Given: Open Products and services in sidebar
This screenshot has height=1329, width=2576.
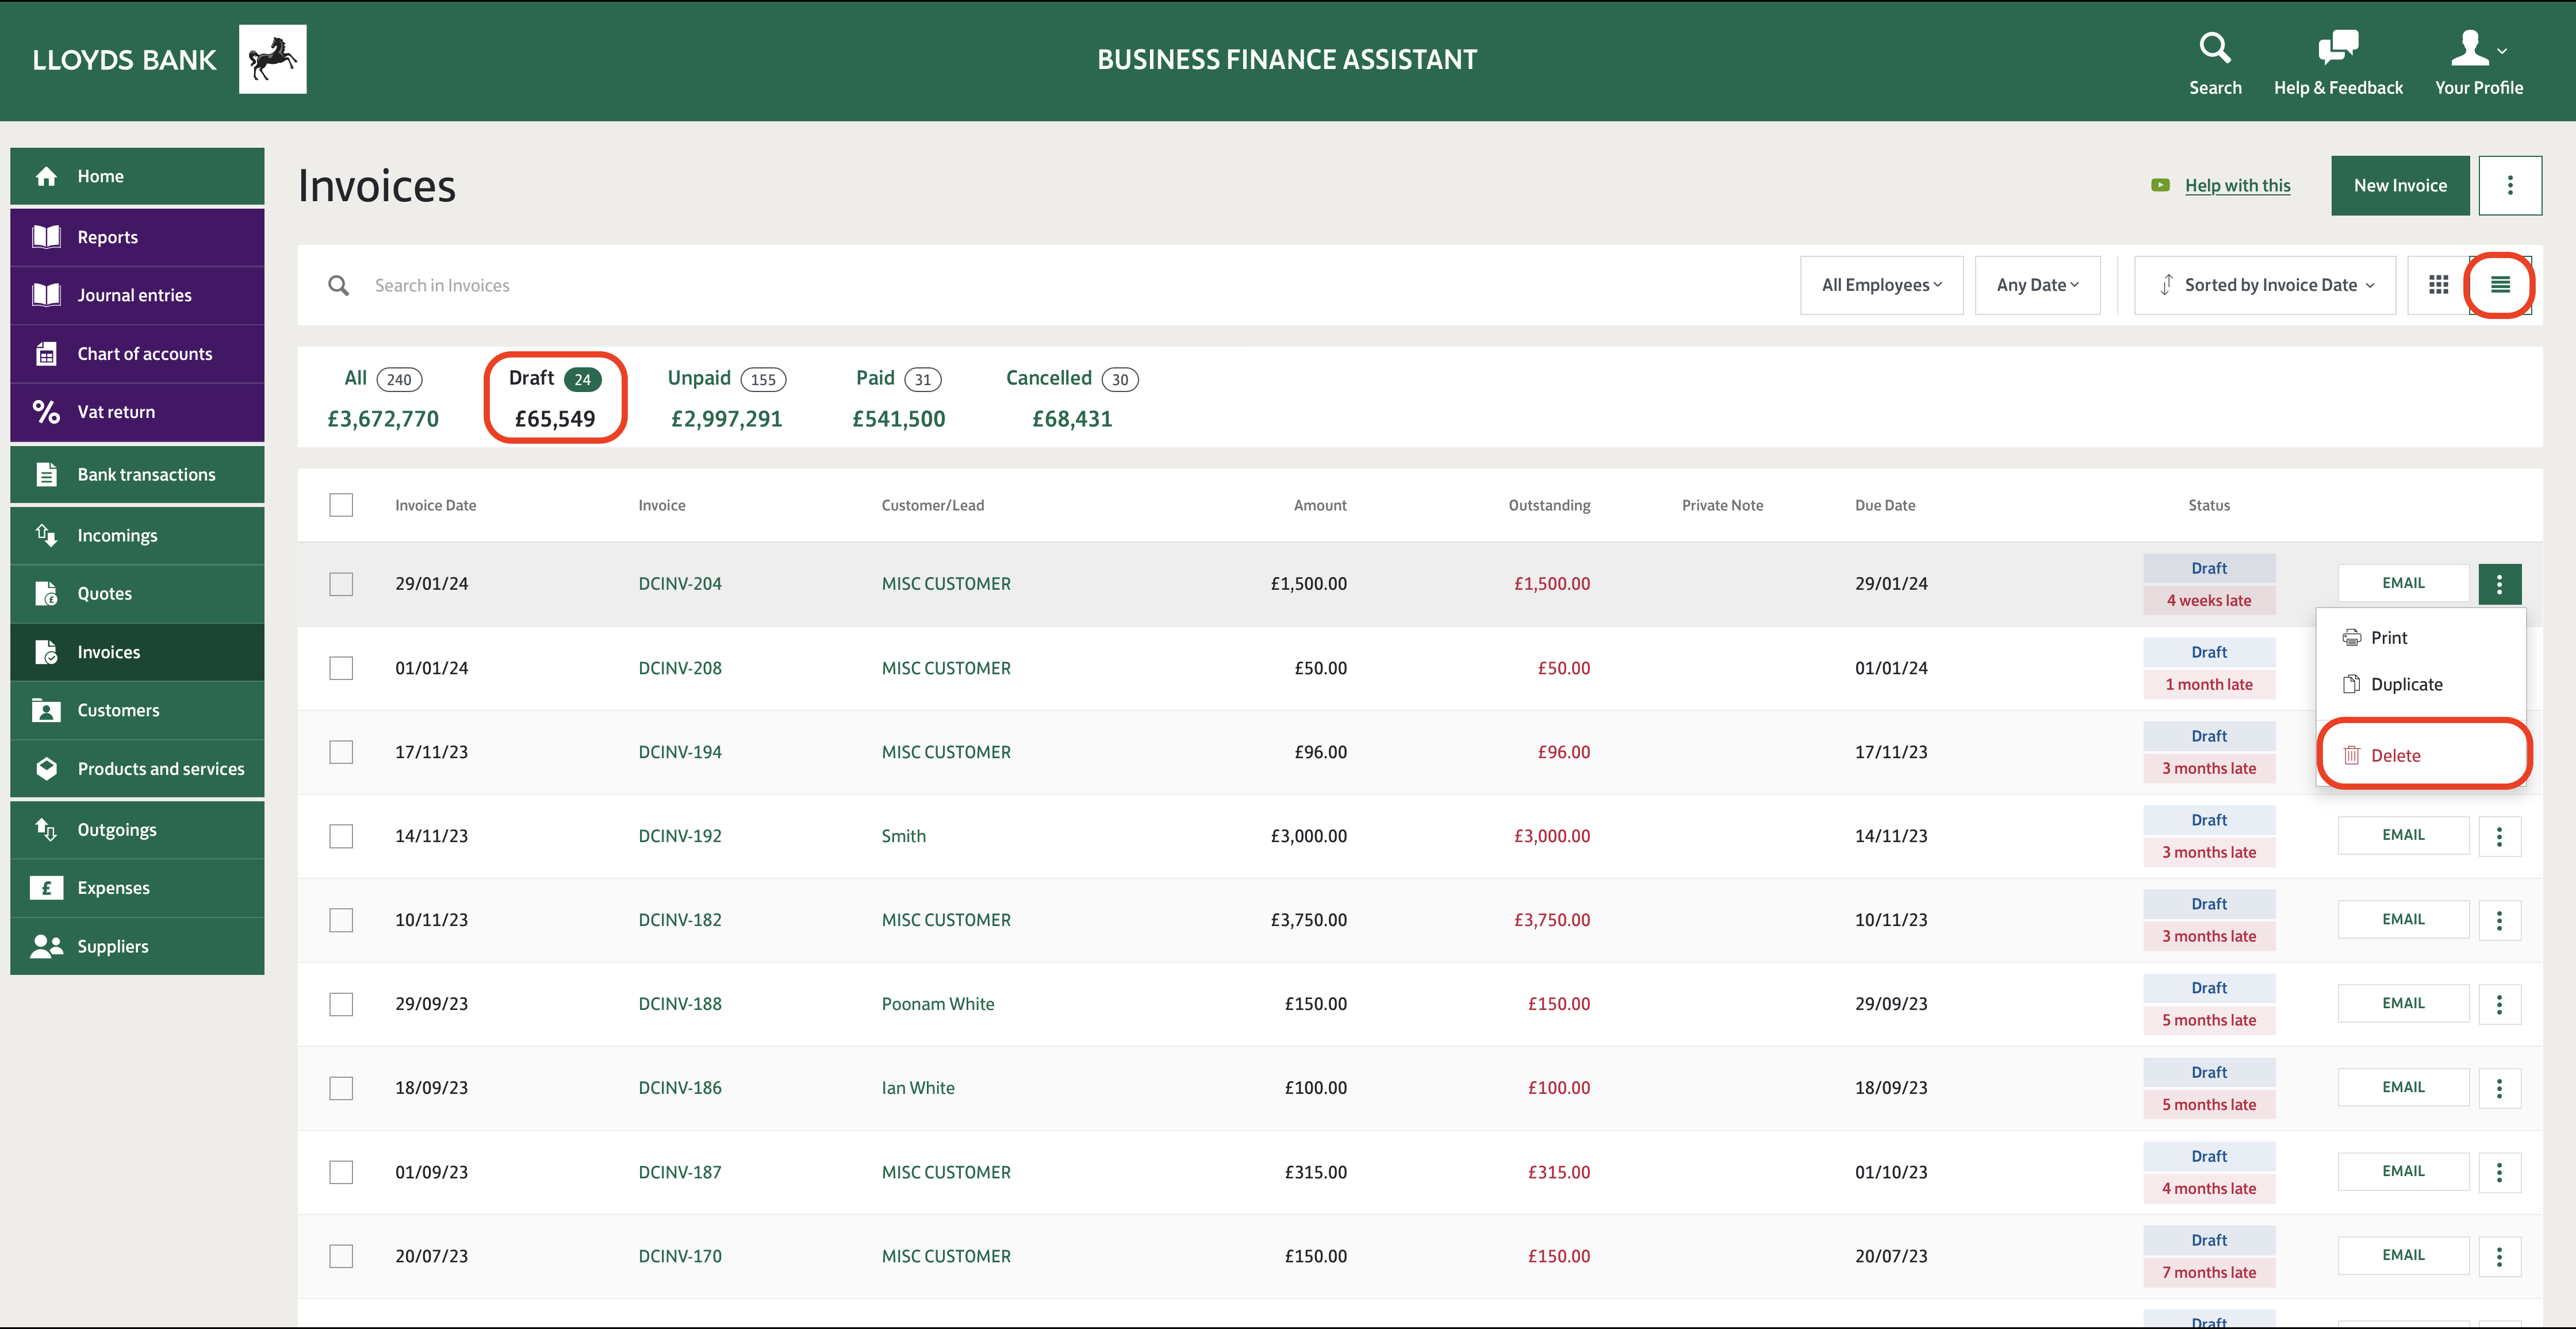Looking at the screenshot, I should point(137,768).
